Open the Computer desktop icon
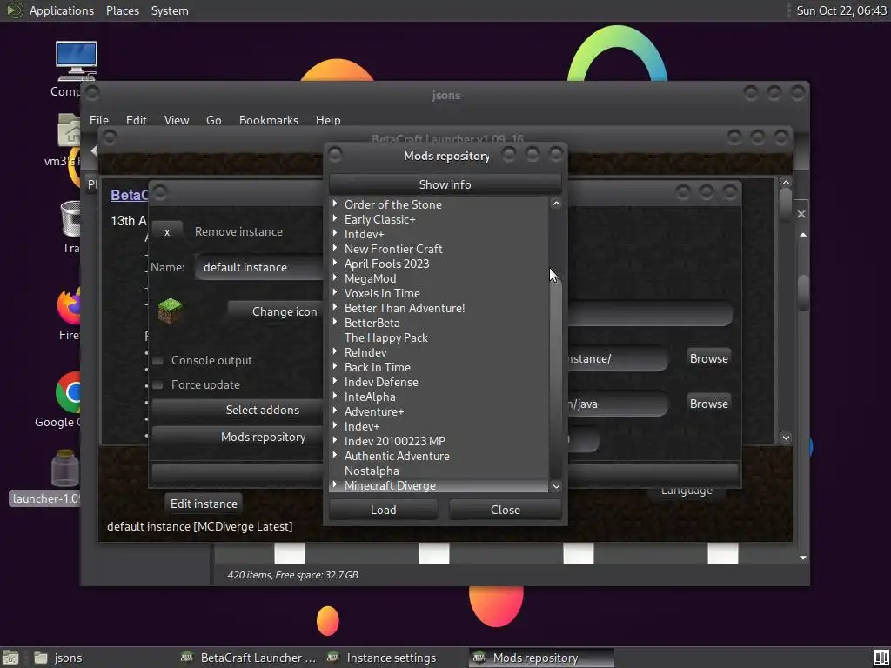 [x=75, y=61]
